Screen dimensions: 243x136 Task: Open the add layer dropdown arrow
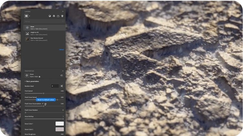(x=30, y=16)
